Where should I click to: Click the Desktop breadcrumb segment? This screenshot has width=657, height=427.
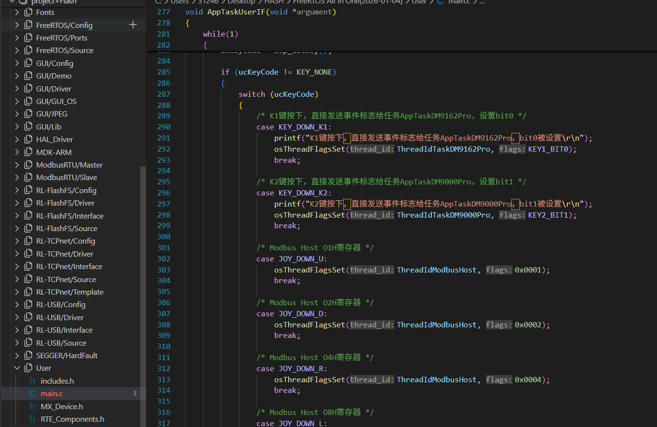pos(241,2)
